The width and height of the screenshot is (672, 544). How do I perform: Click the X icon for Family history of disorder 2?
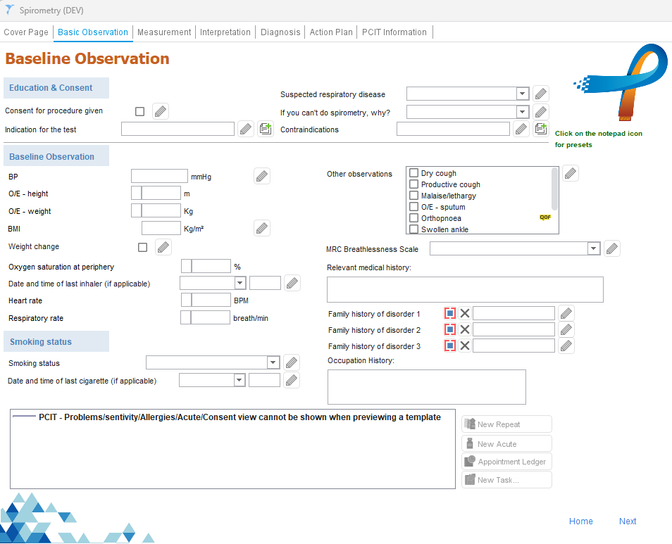[465, 329]
